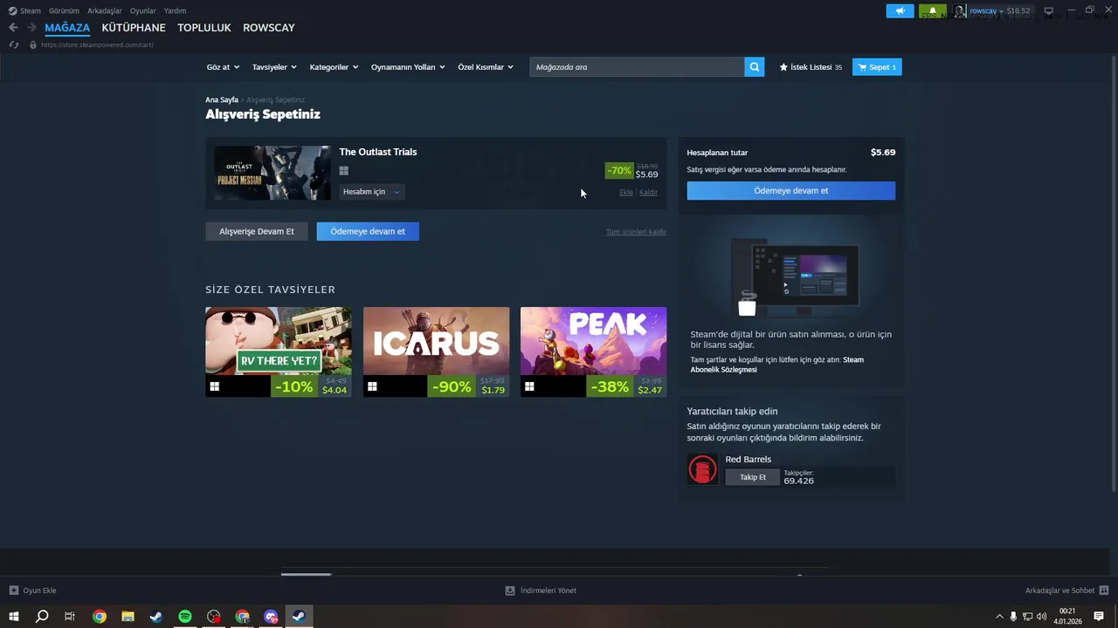
Task: Open Steam Abonelik Sözleşmesi link
Action: click(776, 365)
